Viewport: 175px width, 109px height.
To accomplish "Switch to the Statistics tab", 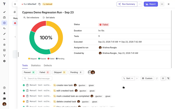I will click(36, 65).
